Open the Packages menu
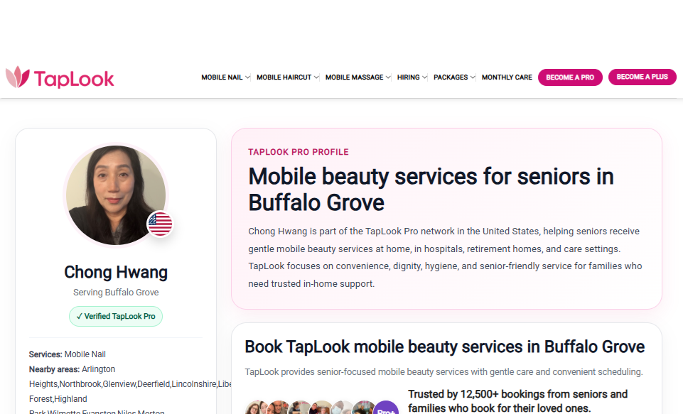The height and width of the screenshot is (414, 683). pyautogui.click(x=451, y=77)
